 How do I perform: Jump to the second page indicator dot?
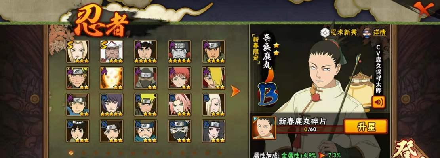[83, 153]
